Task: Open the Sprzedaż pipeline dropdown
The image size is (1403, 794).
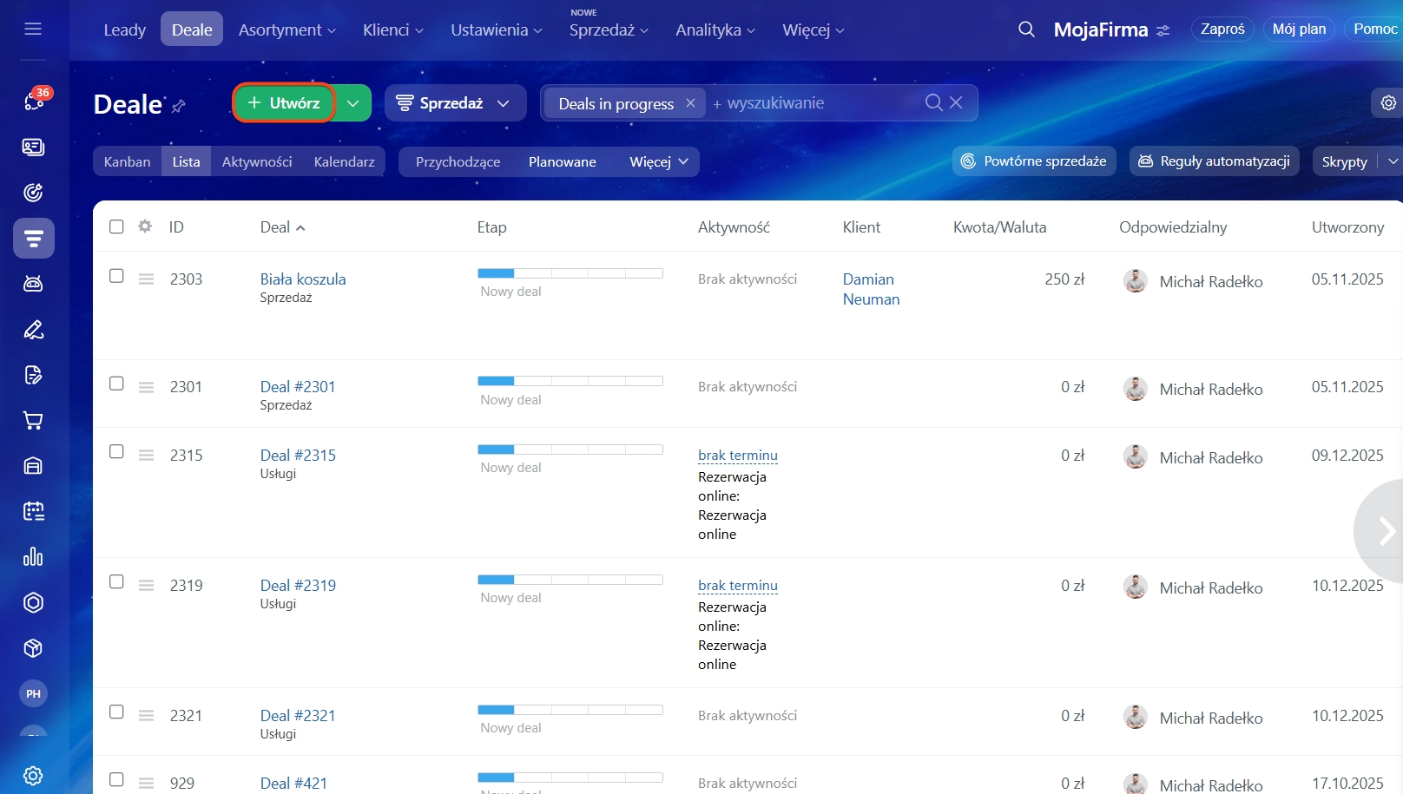Action: pyautogui.click(x=455, y=103)
